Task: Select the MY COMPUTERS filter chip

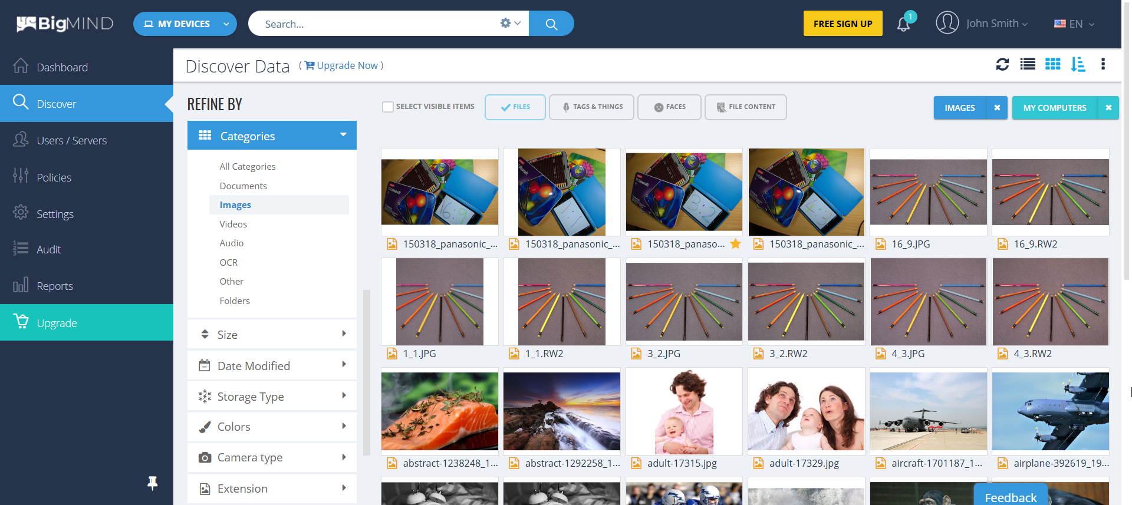Action: click(x=1055, y=108)
